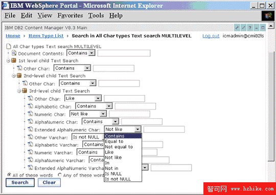Choose Contains in the open dropdown list
The image size is (276, 195).
(123, 136)
